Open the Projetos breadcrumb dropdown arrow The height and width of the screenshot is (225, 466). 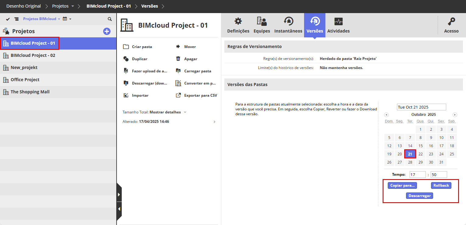[72, 6]
